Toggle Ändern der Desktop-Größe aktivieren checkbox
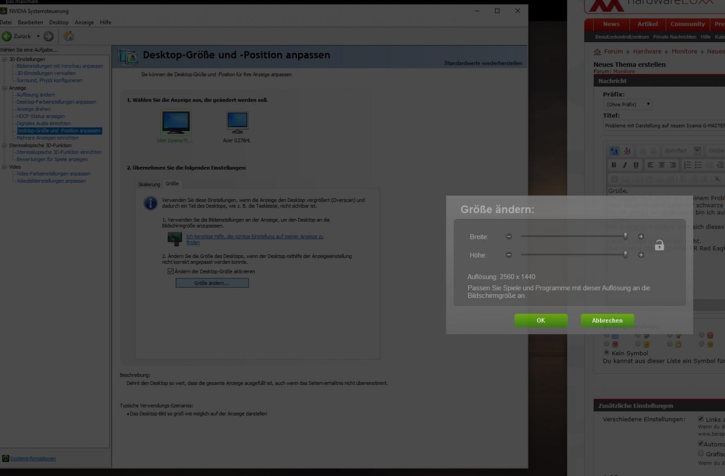 pos(170,272)
